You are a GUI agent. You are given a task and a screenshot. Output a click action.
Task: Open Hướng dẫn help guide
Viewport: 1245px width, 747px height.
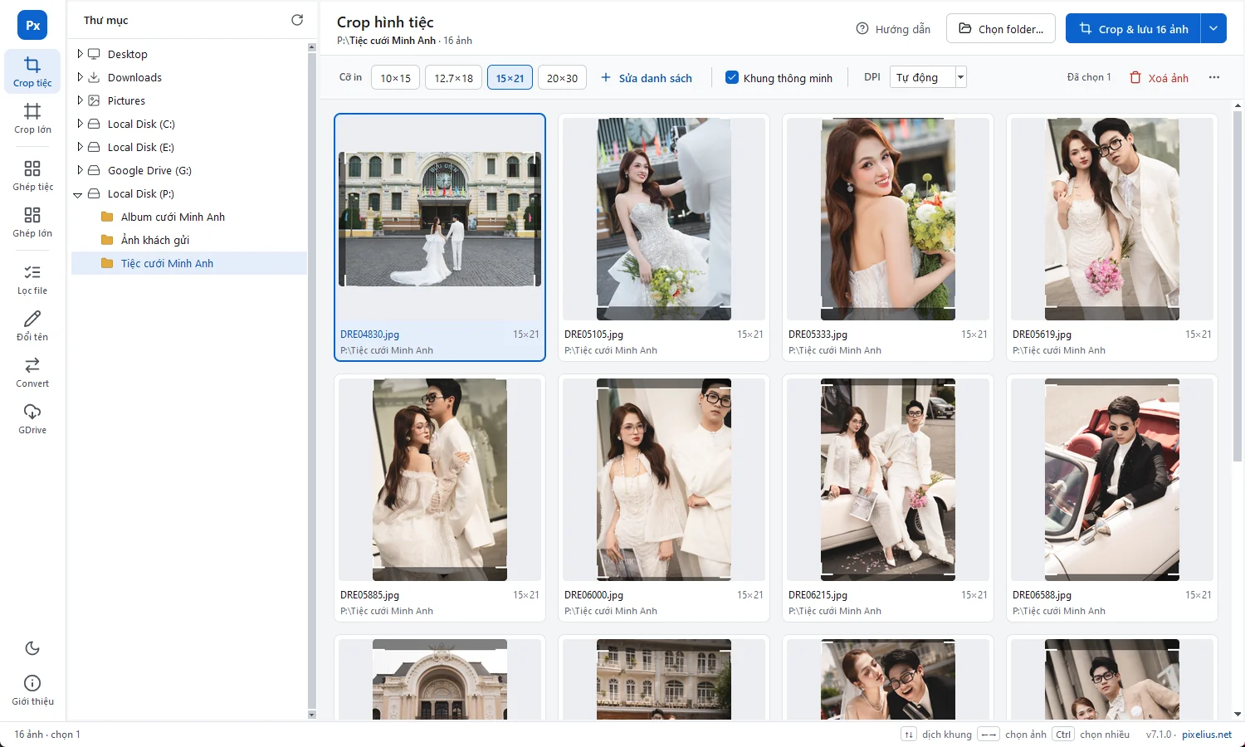[x=893, y=28]
